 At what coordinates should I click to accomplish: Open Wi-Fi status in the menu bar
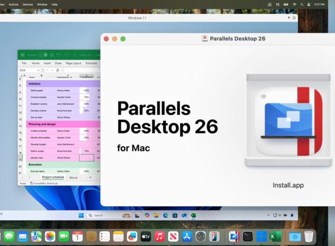[295, 4]
